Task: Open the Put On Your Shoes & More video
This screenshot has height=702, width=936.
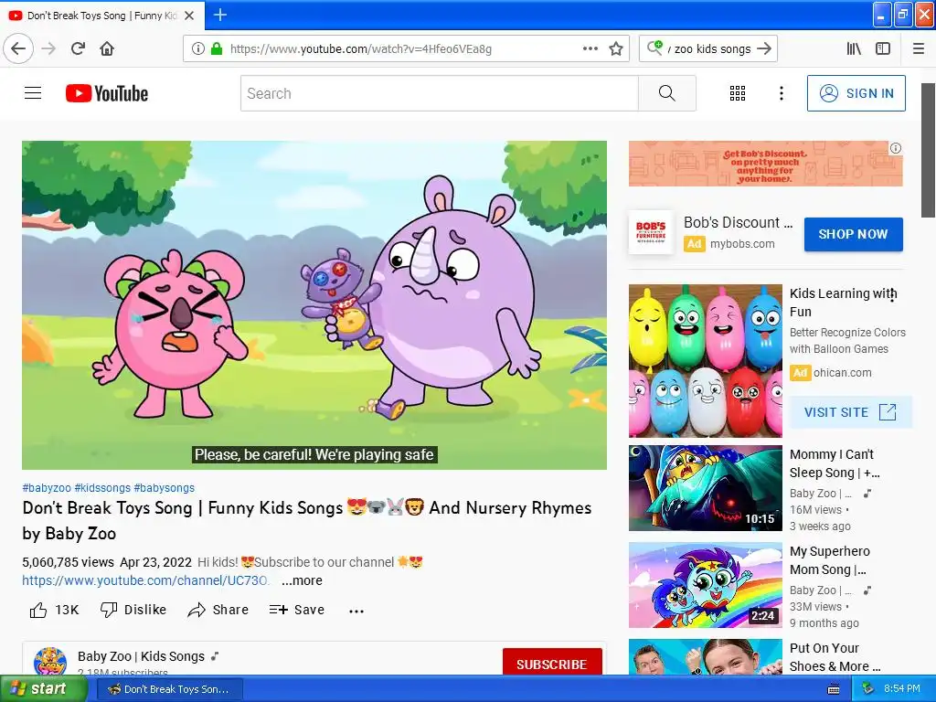Action: point(705,656)
